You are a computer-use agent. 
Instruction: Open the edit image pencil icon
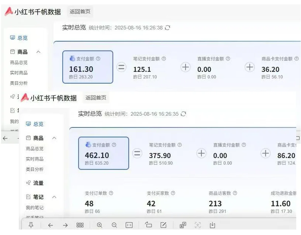163,225
